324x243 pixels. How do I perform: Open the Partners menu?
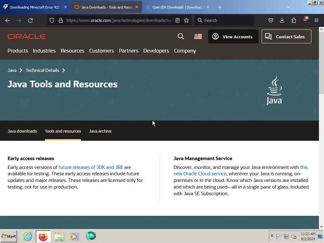click(x=128, y=51)
